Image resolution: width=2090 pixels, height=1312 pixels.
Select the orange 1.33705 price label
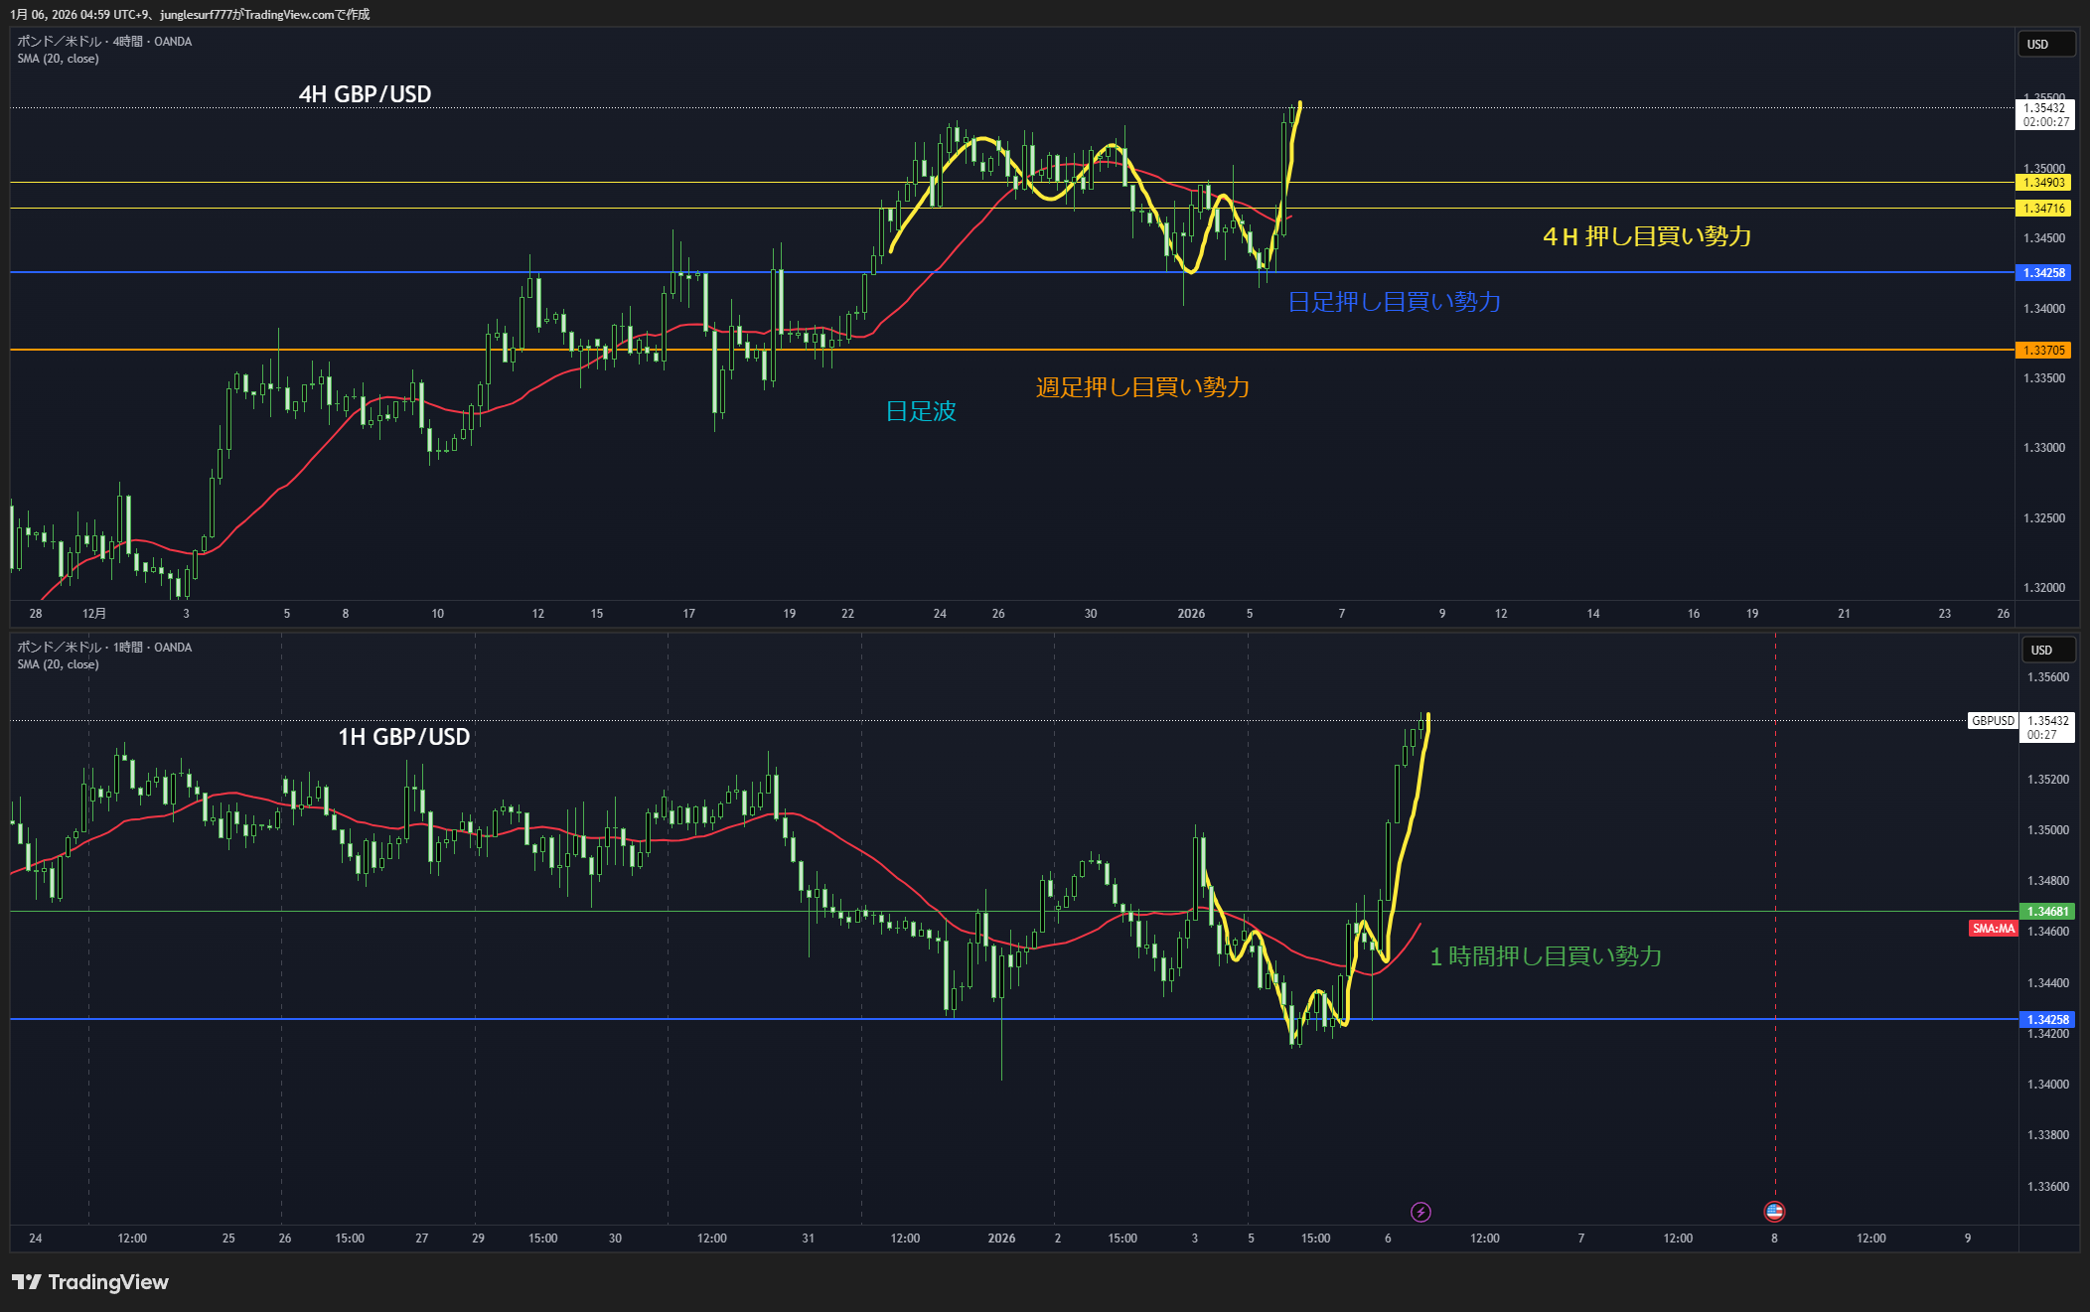tap(2044, 351)
